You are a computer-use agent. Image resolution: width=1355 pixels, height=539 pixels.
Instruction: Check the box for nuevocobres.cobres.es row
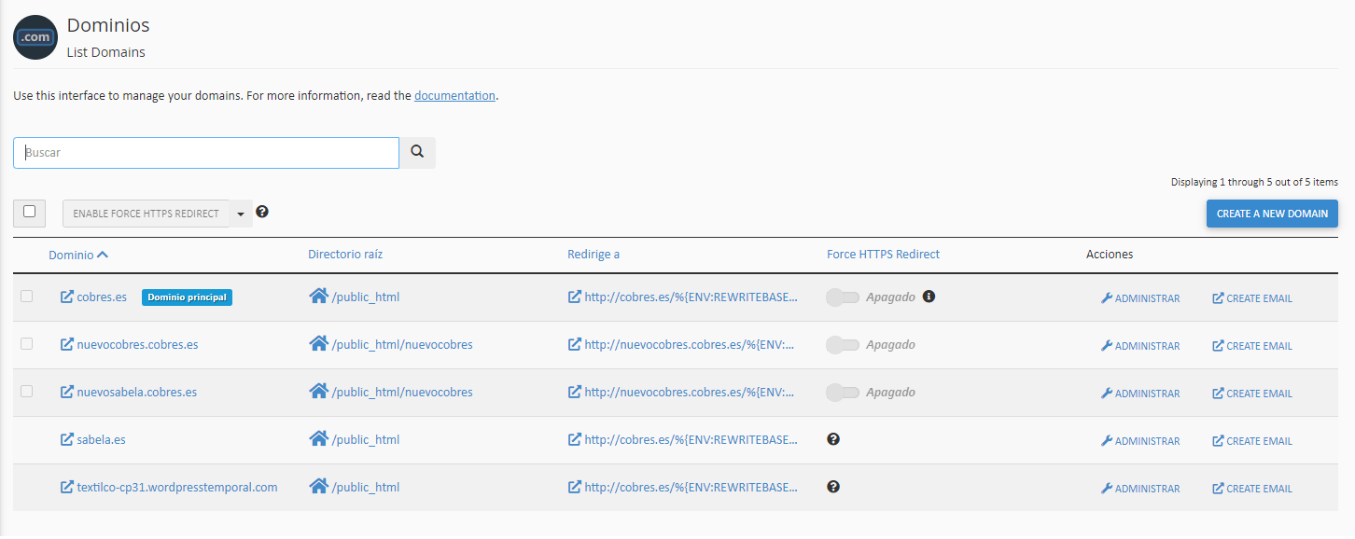coord(27,344)
